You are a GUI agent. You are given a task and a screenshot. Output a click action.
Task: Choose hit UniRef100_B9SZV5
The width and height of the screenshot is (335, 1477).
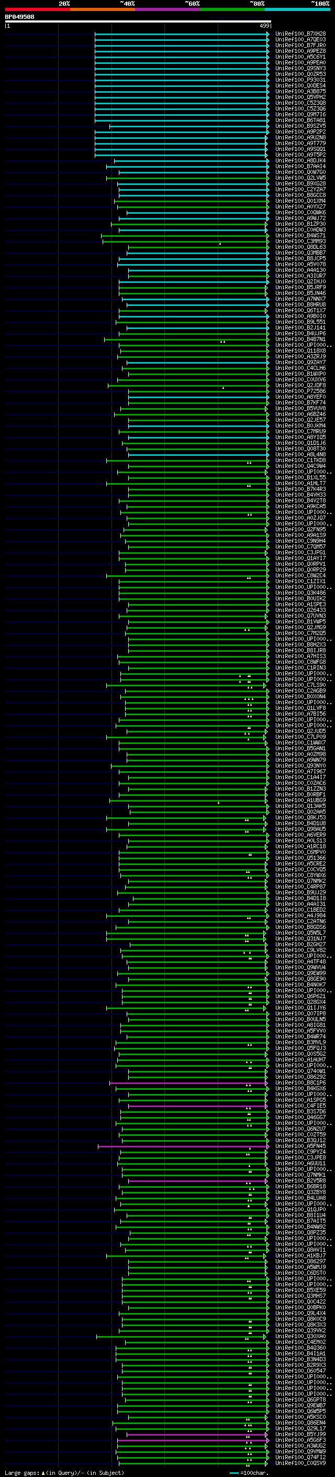300,126
